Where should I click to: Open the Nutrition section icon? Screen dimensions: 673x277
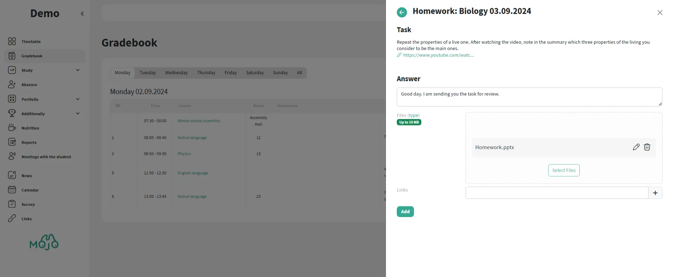12,128
